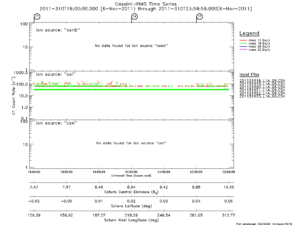Click the blue mass 28 Da/z legend line
This screenshot has width=292, height=225.
243,47
